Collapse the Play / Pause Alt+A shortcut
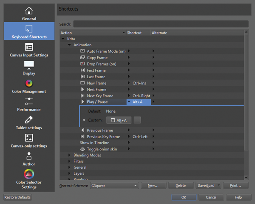 click(129, 102)
